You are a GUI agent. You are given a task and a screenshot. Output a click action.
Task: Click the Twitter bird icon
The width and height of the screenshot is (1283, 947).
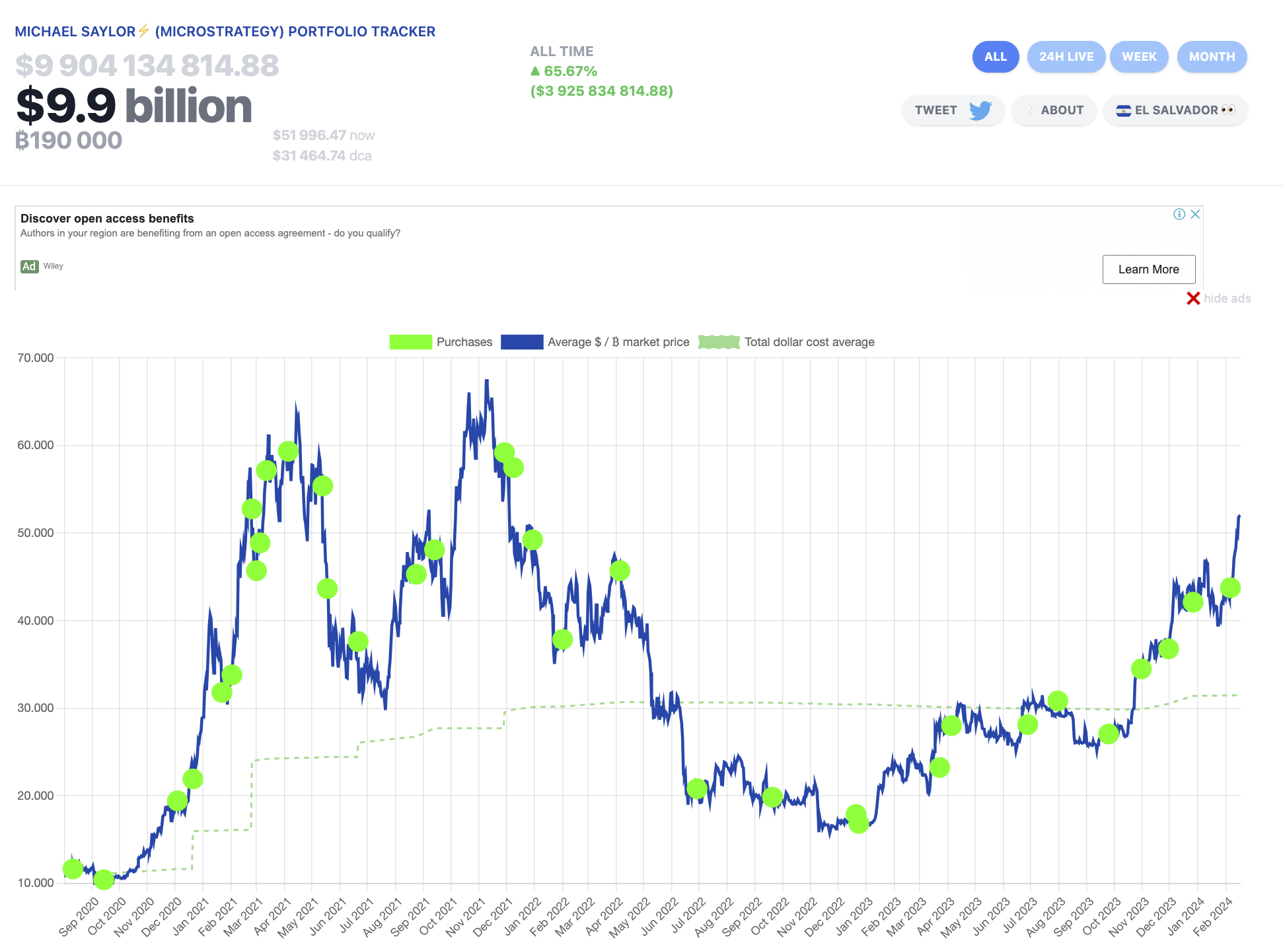tap(980, 110)
